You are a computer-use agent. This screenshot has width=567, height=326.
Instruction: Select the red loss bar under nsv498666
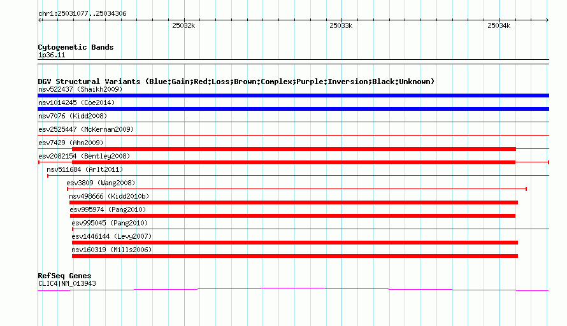[x=294, y=202]
